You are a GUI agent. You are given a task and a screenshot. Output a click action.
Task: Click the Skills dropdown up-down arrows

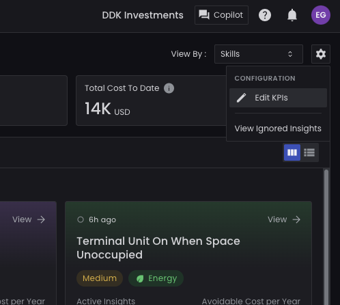coord(290,54)
